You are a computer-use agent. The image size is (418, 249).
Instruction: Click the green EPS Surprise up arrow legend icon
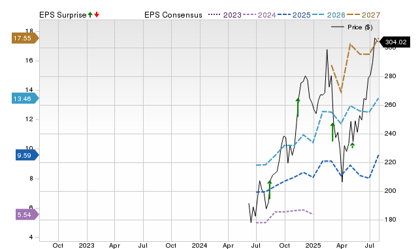pyautogui.click(x=90, y=14)
